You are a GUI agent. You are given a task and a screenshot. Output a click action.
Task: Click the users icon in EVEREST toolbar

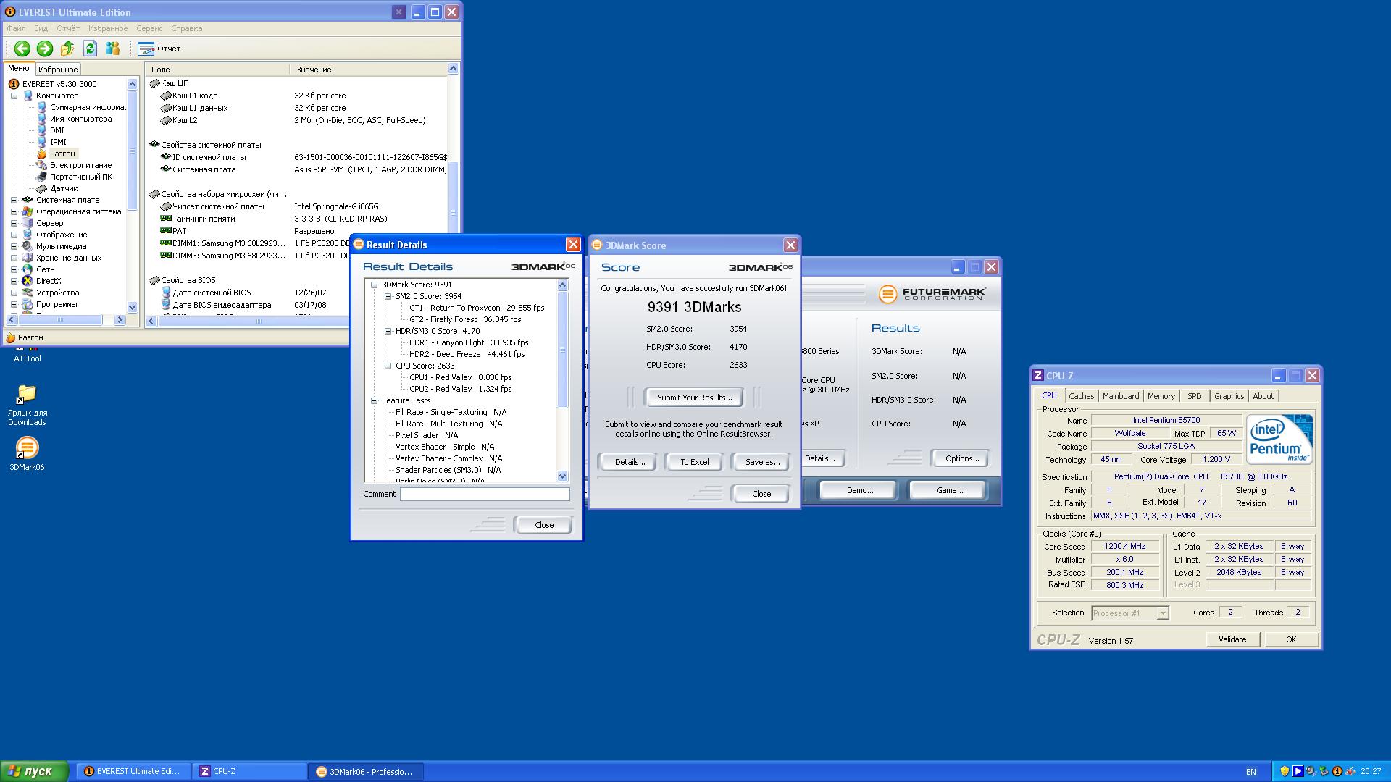click(x=112, y=49)
